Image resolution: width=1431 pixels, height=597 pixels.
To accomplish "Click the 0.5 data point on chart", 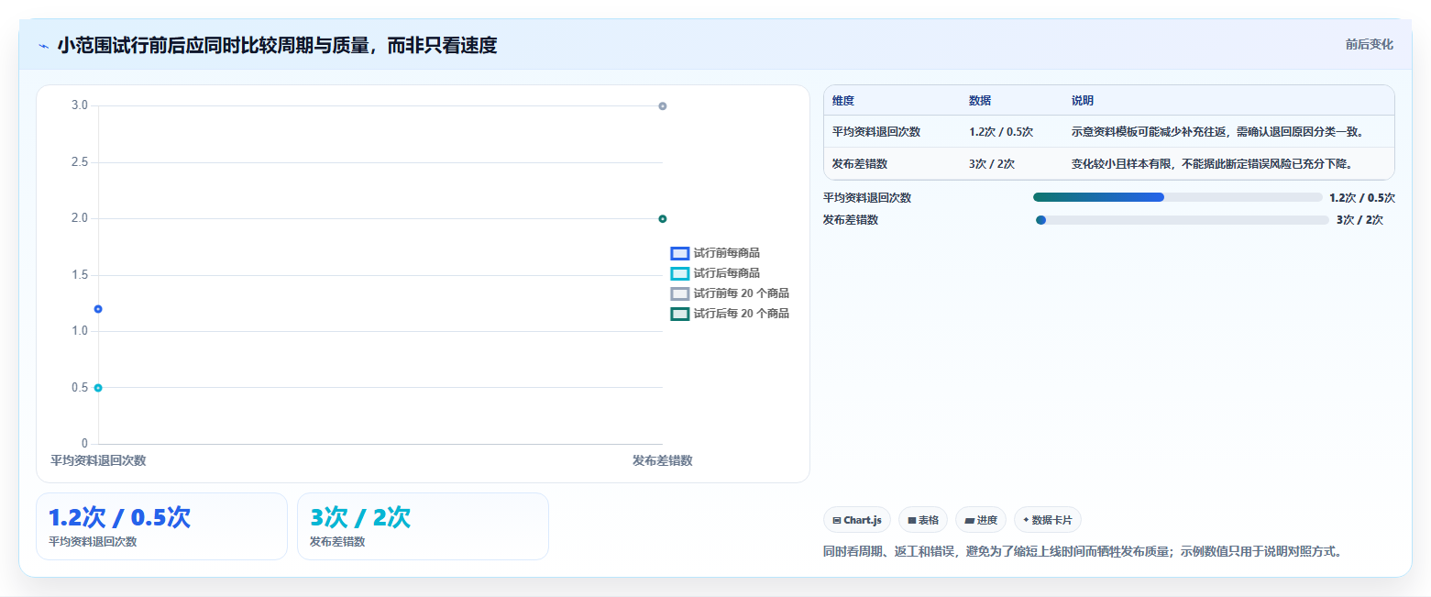I will click(x=98, y=388).
